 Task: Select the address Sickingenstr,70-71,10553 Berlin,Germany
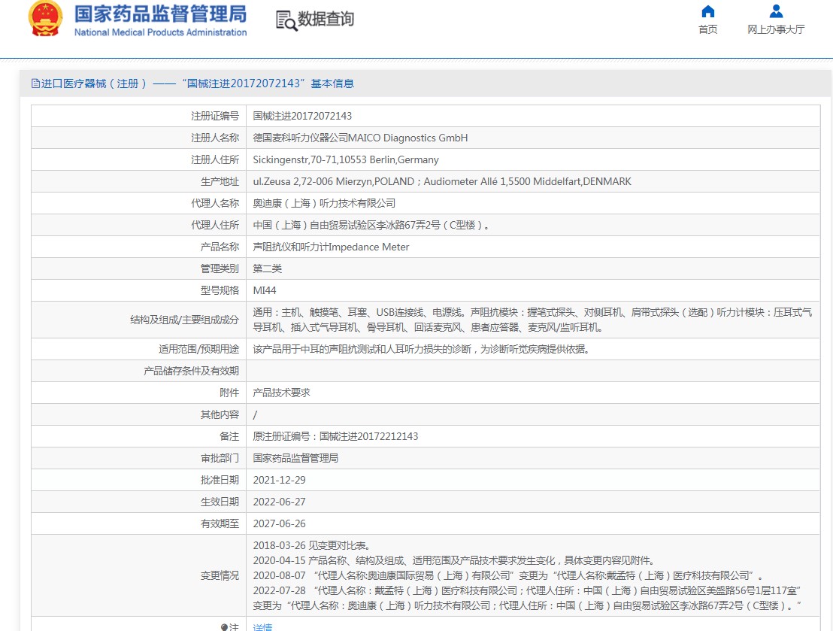346,159
